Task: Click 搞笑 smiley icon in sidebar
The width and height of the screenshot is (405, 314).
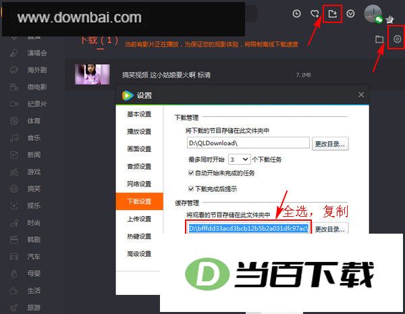Action: click(x=14, y=189)
